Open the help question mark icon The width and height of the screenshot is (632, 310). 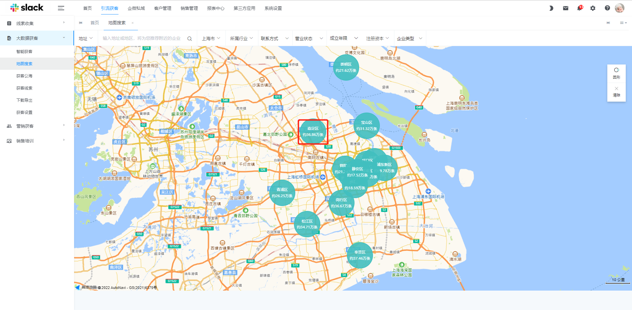(x=607, y=8)
